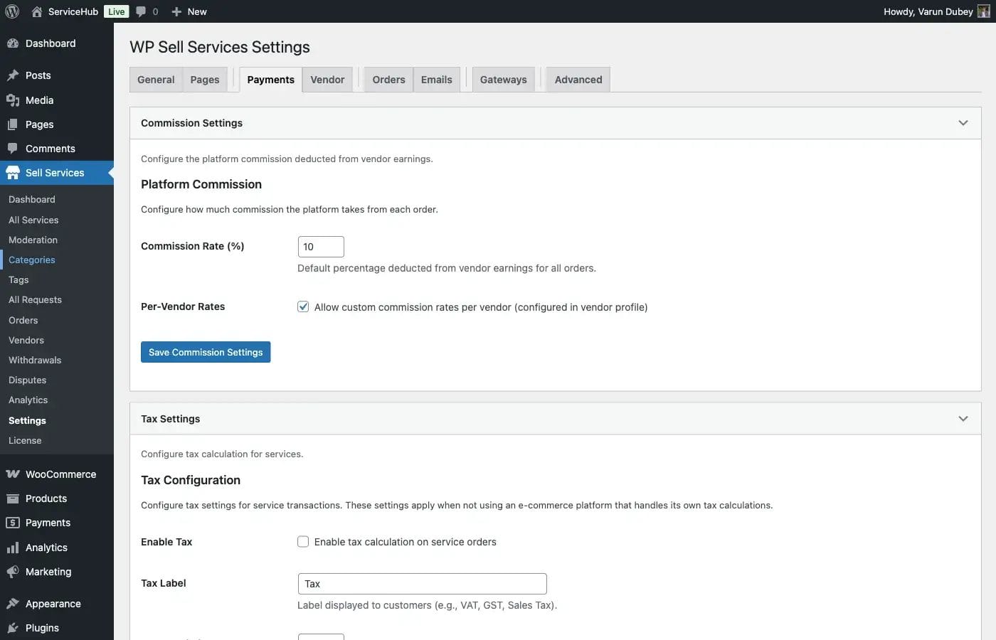996x640 pixels.
Task: Select the Posts pin icon
Action: click(13, 75)
